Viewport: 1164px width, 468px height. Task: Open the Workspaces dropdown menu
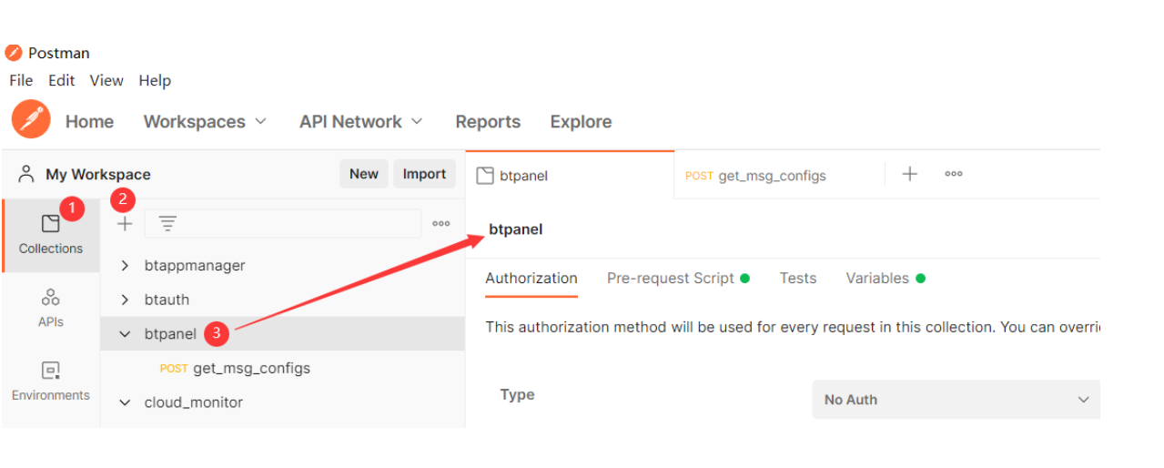(205, 122)
